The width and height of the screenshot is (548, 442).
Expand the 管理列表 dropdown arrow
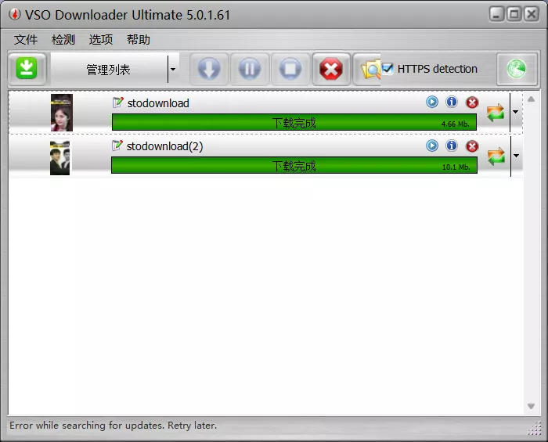(172, 70)
